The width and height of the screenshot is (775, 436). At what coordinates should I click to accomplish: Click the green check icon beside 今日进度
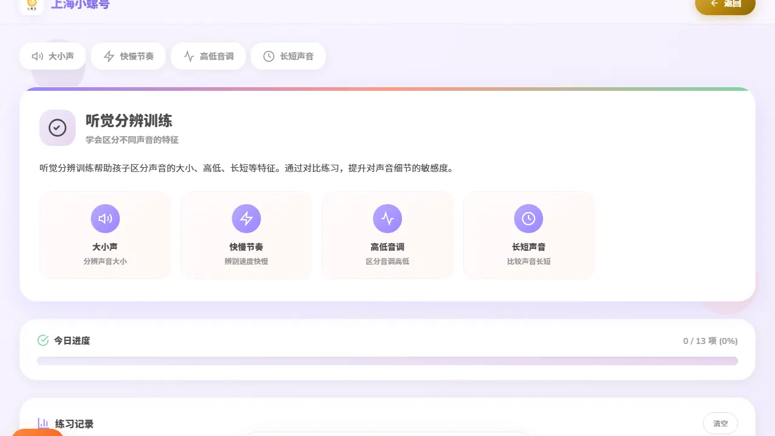(x=43, y=340)
